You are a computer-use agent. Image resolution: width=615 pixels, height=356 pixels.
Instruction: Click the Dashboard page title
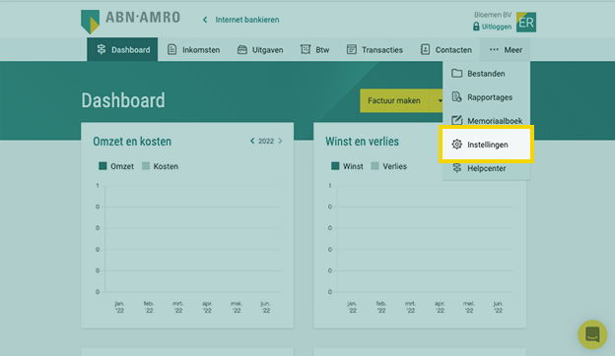pyautogui.click(x=123, y=100)
